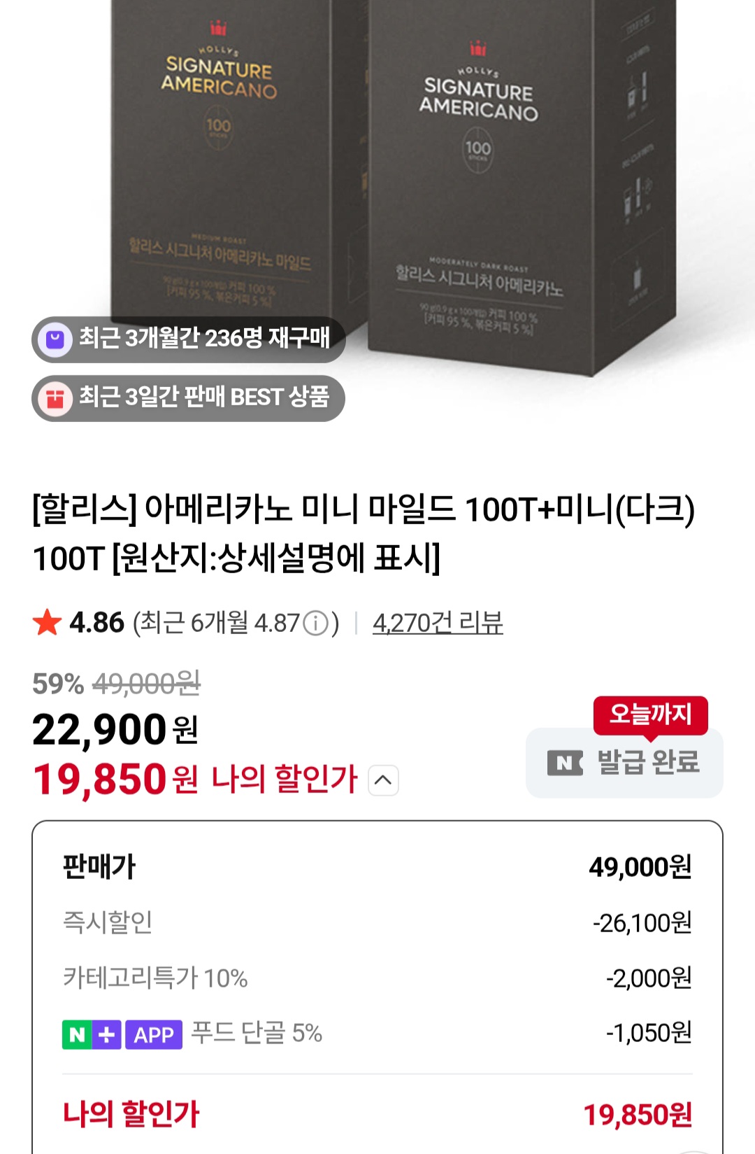The height and width of the screenshot is (1154, 755).
Task: Tap the purple plus membership badge
Action: tap(107, 1034)
